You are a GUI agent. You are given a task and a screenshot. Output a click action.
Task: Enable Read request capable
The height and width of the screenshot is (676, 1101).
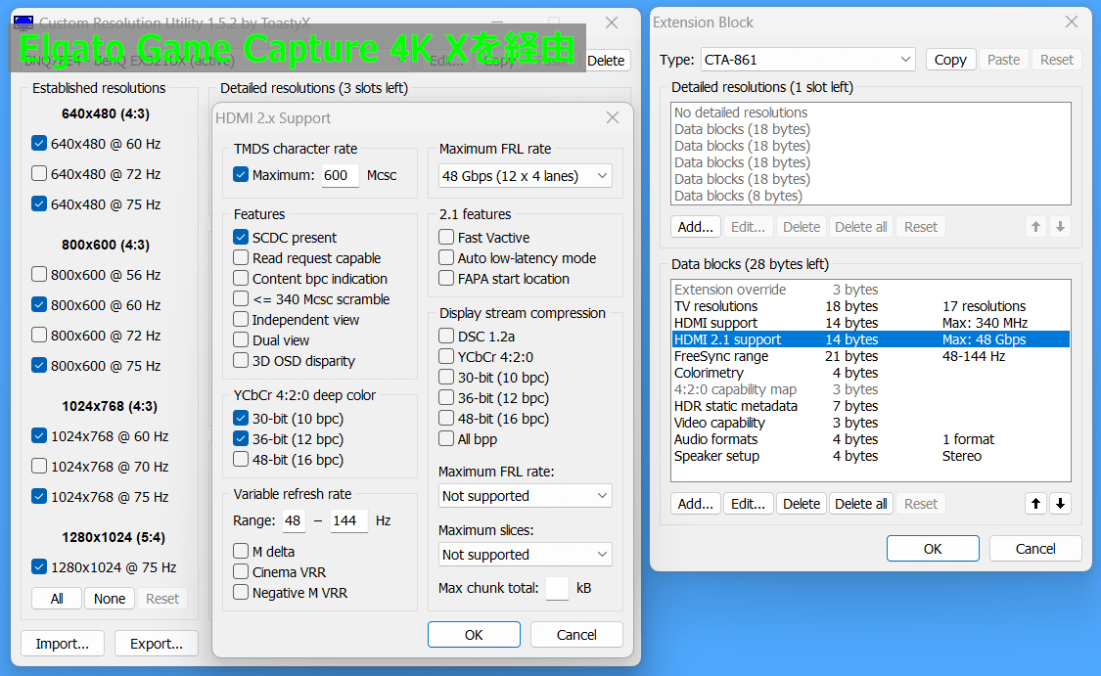pyautogui.click(x=241, y=257)
